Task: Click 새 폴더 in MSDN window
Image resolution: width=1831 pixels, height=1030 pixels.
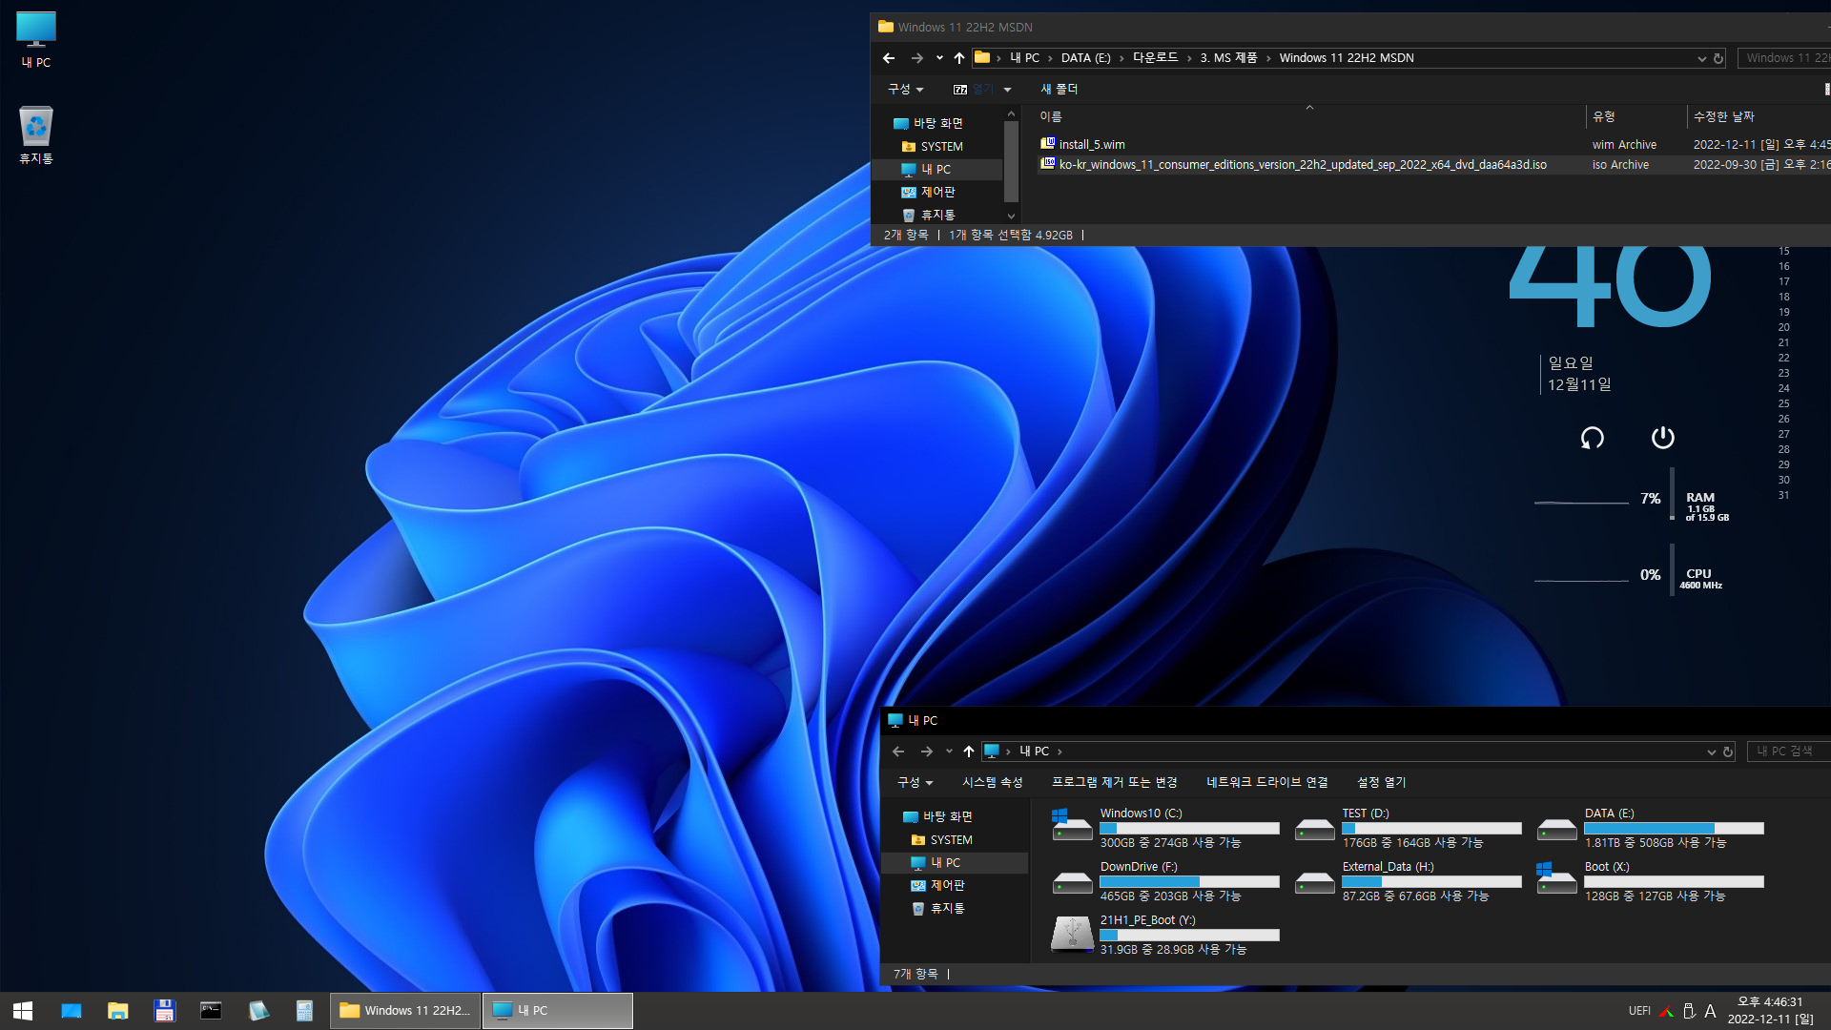Action: [x=1059, y=89]
